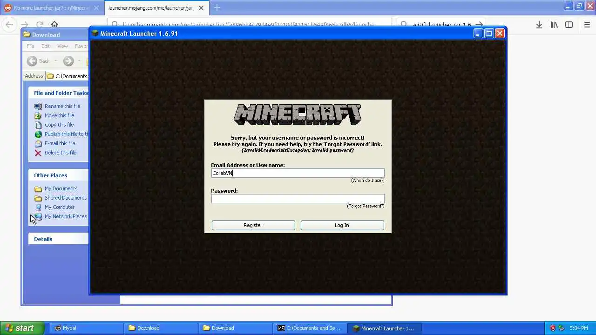596x335 pixels.
Task: Open the Windows Start menu
Action: click(22, 328)
